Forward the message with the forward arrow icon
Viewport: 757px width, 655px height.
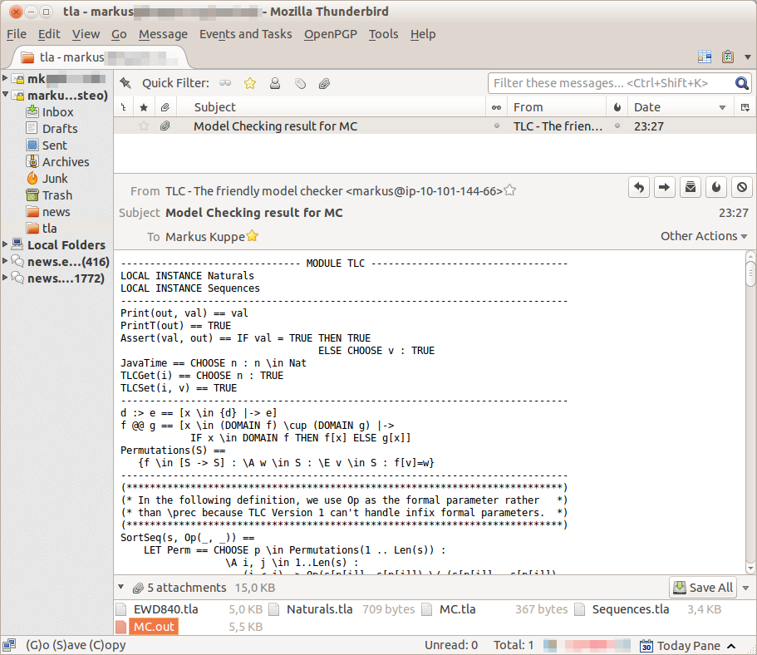664,187
